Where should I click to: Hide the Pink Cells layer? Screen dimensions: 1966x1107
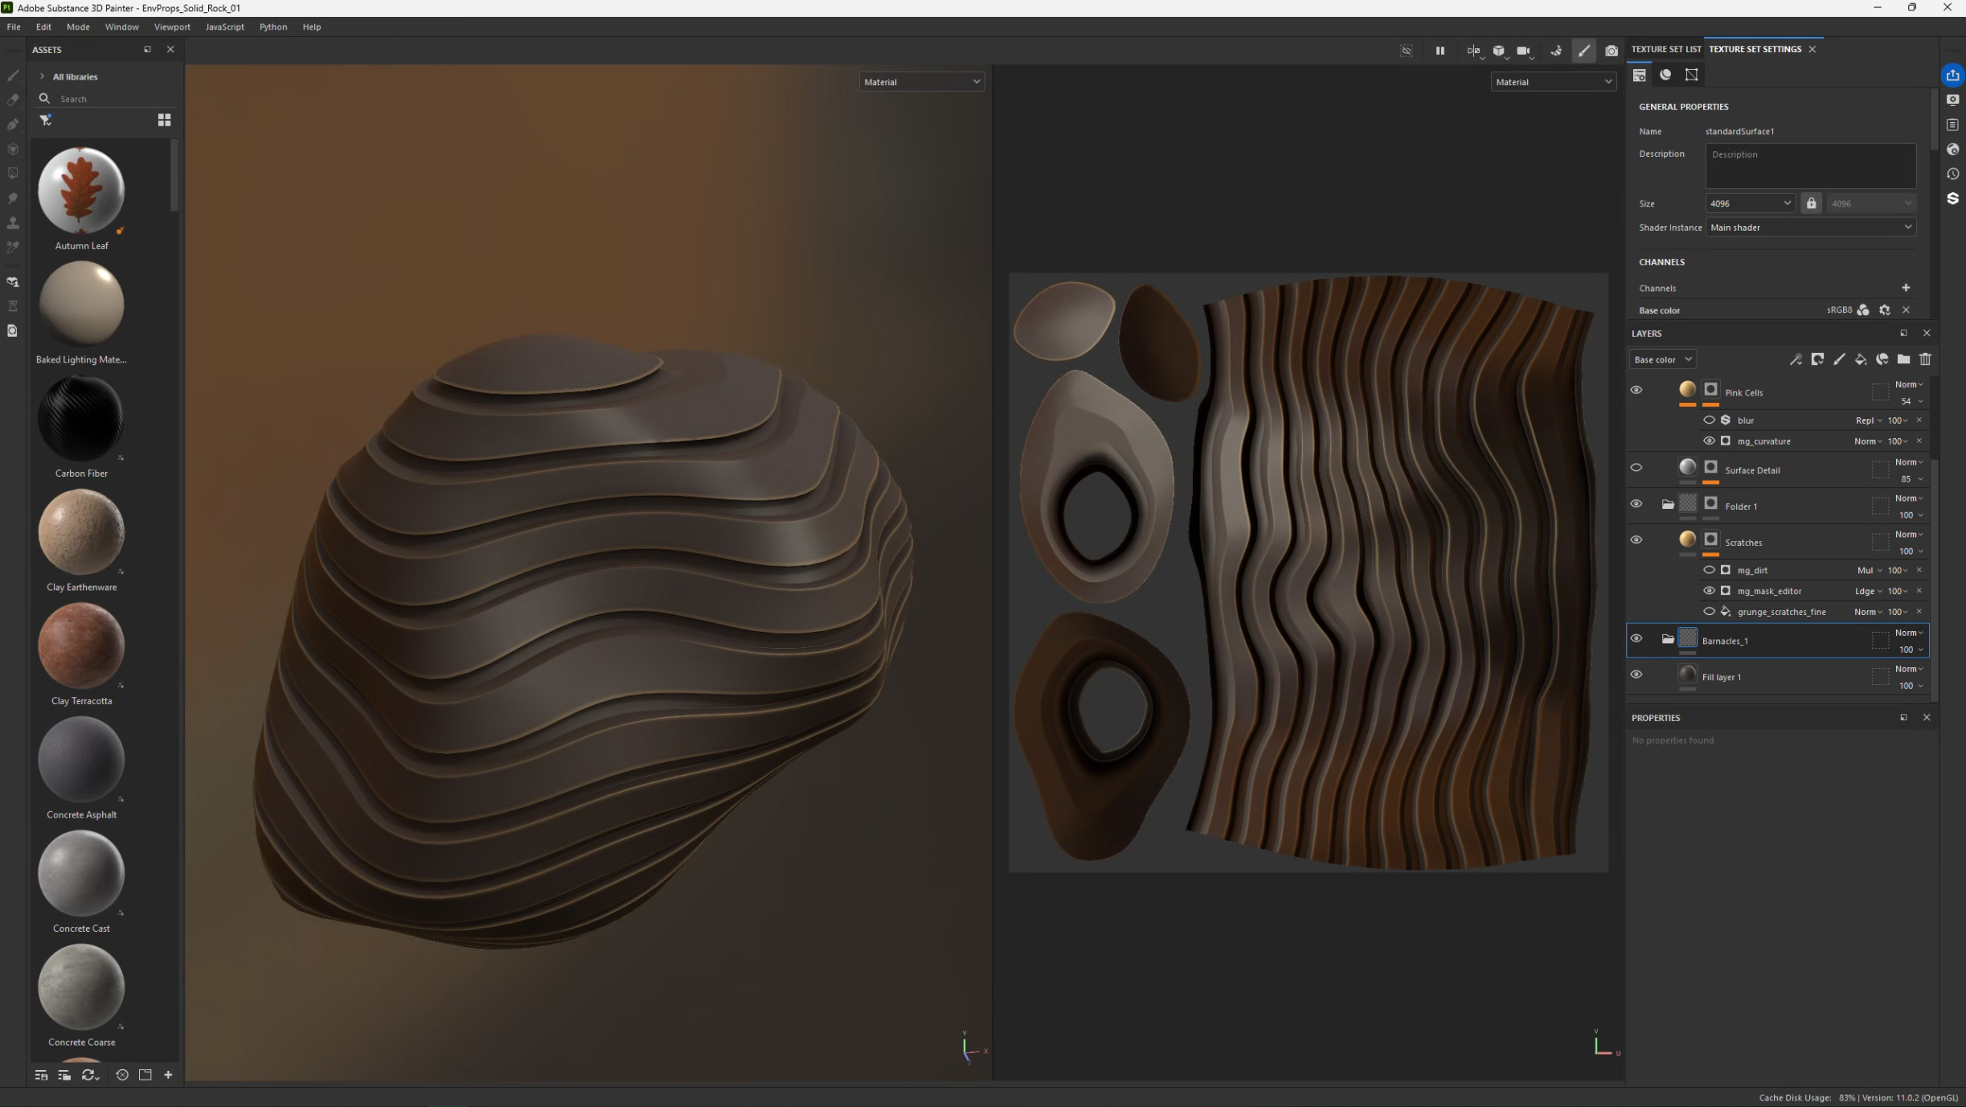tap(1636, 390)
